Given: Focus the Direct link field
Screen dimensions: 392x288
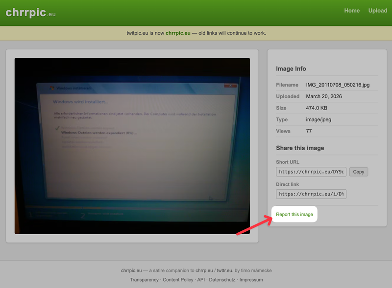Looking at the screenshot, I should 311,194.
